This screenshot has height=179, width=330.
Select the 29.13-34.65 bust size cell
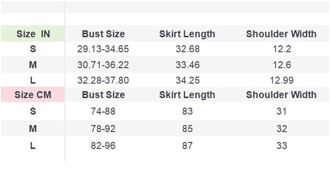click(x=103, y=49)
